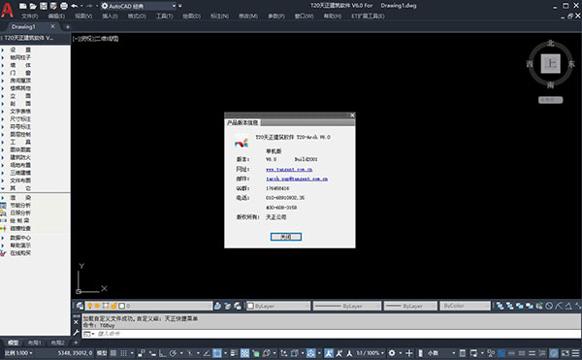Open the layer selection dropdown showing 0
Image resolution: width=582 pixels, height=360 pixels.
148,306
